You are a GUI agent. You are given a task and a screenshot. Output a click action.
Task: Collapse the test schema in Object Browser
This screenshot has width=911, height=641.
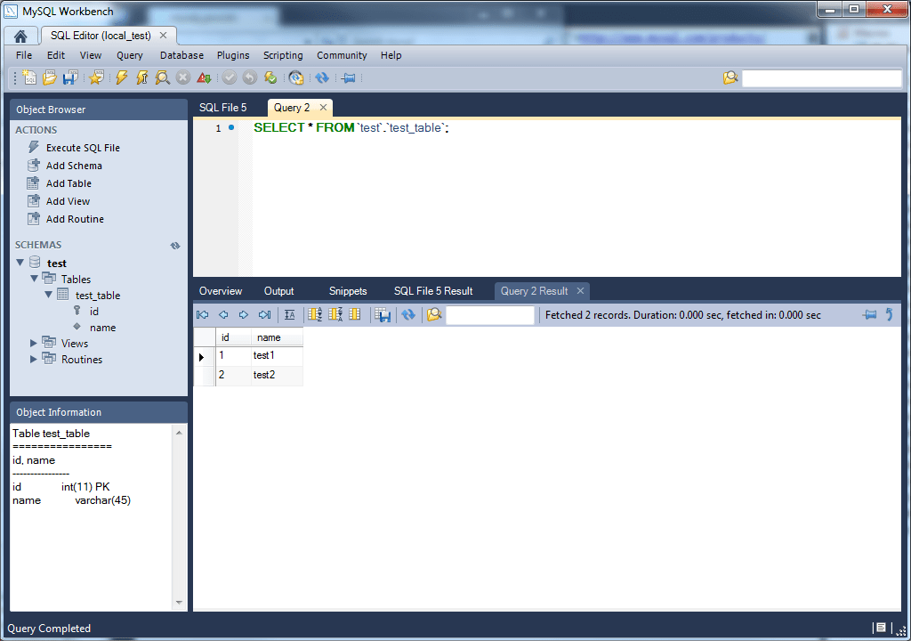pos(20,262)
